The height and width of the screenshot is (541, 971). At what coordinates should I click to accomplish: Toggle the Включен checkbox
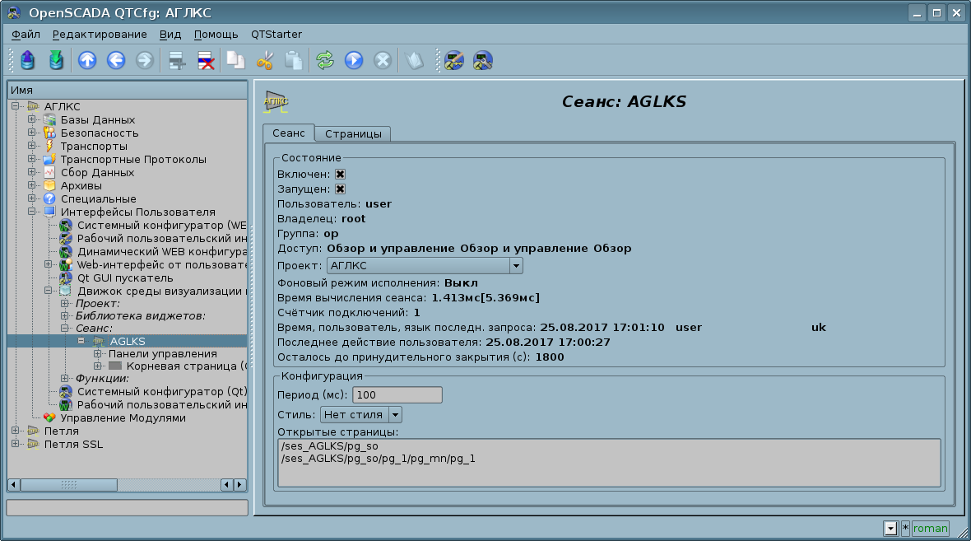click(340, 175)
